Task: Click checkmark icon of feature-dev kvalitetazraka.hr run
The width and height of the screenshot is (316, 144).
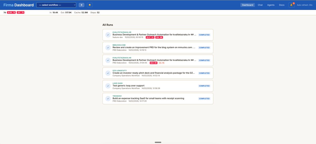Action: [x=108, y=35]
